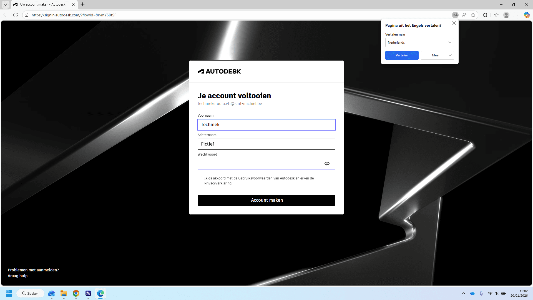Open read aloud icon in address bar
Screen dimensions: 533x300
(464, 15)
